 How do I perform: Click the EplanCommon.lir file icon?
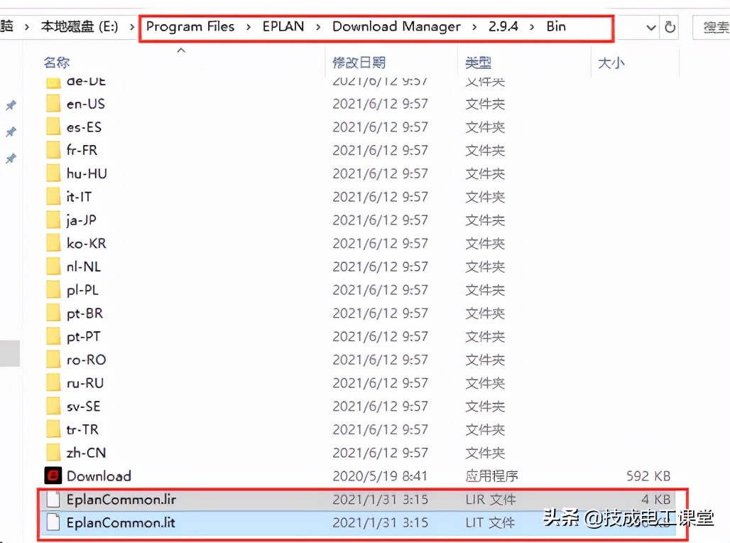pyautogui.click(x=53, y=500)
